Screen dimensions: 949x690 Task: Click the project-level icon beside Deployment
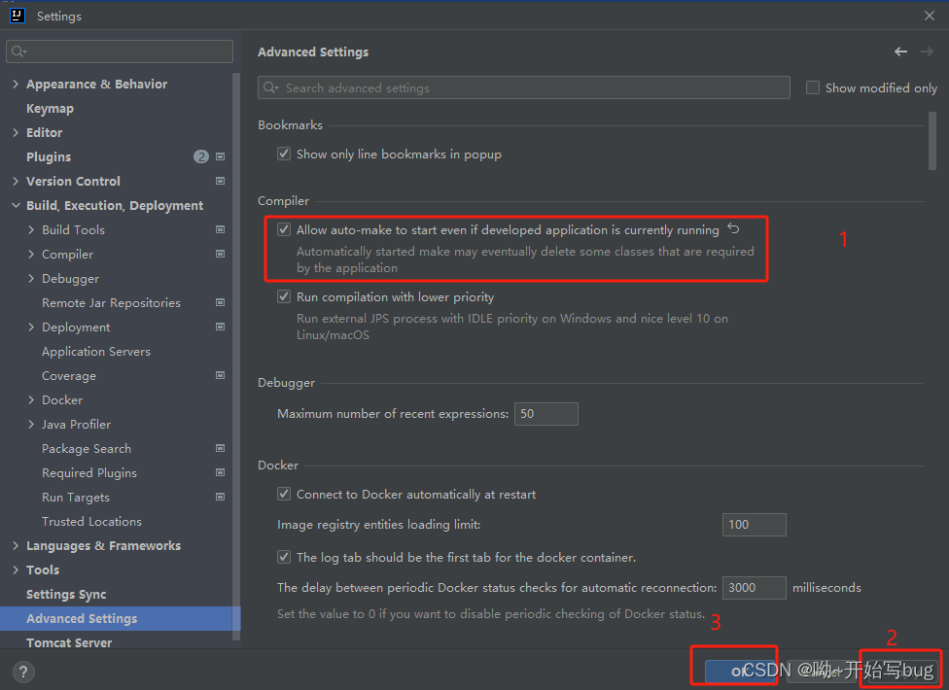tap(221, 327)
